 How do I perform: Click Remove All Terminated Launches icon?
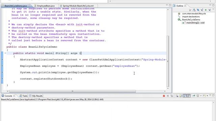172,96
